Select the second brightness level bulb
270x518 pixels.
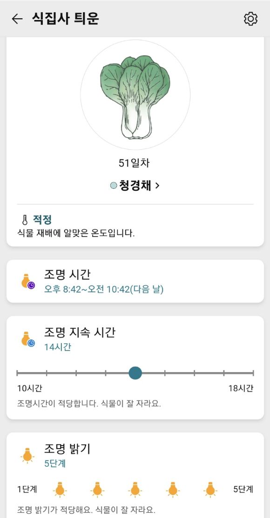click(x=97, y=488)
